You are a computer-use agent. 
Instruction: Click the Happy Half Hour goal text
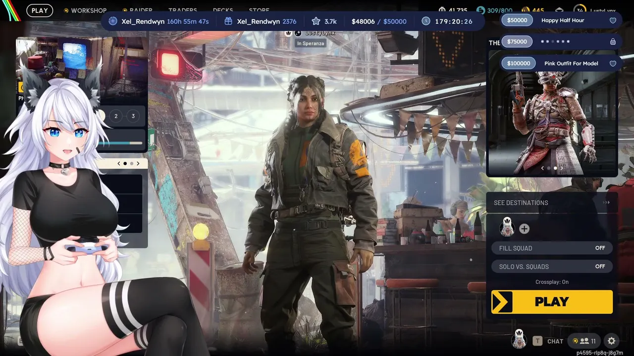(563, 20)
